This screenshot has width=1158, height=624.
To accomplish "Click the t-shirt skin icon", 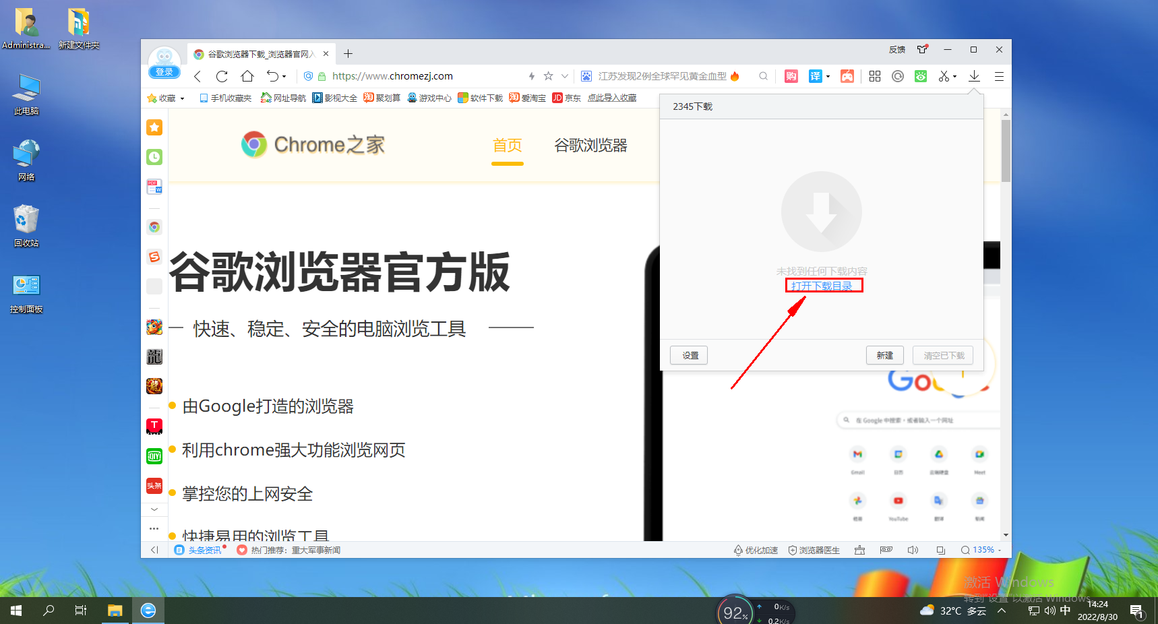I will click(923, 49).
